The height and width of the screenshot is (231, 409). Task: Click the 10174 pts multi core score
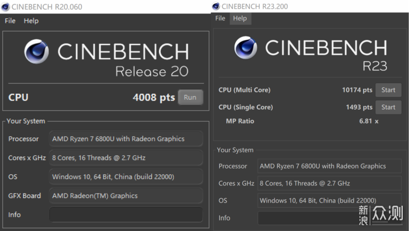(357, 90)
